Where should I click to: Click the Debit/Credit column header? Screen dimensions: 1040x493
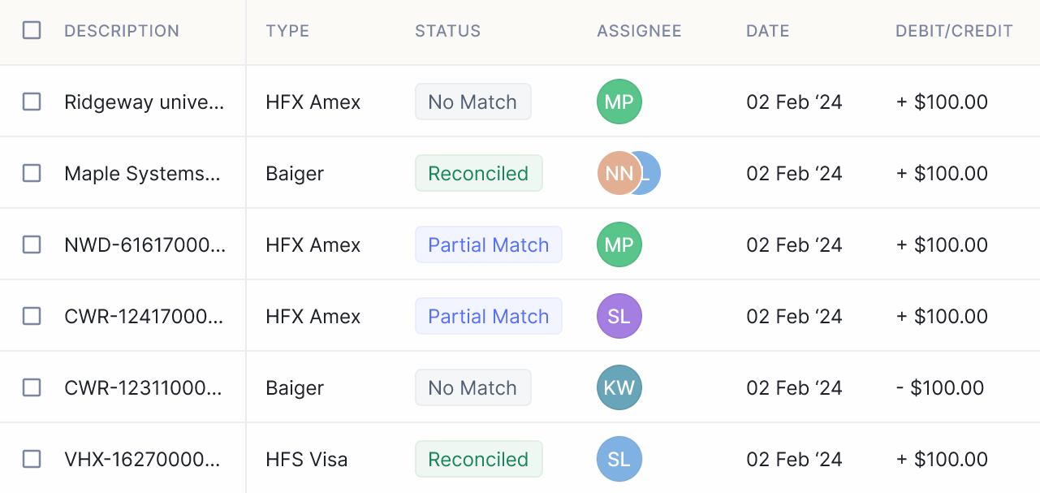click(954, 31)
